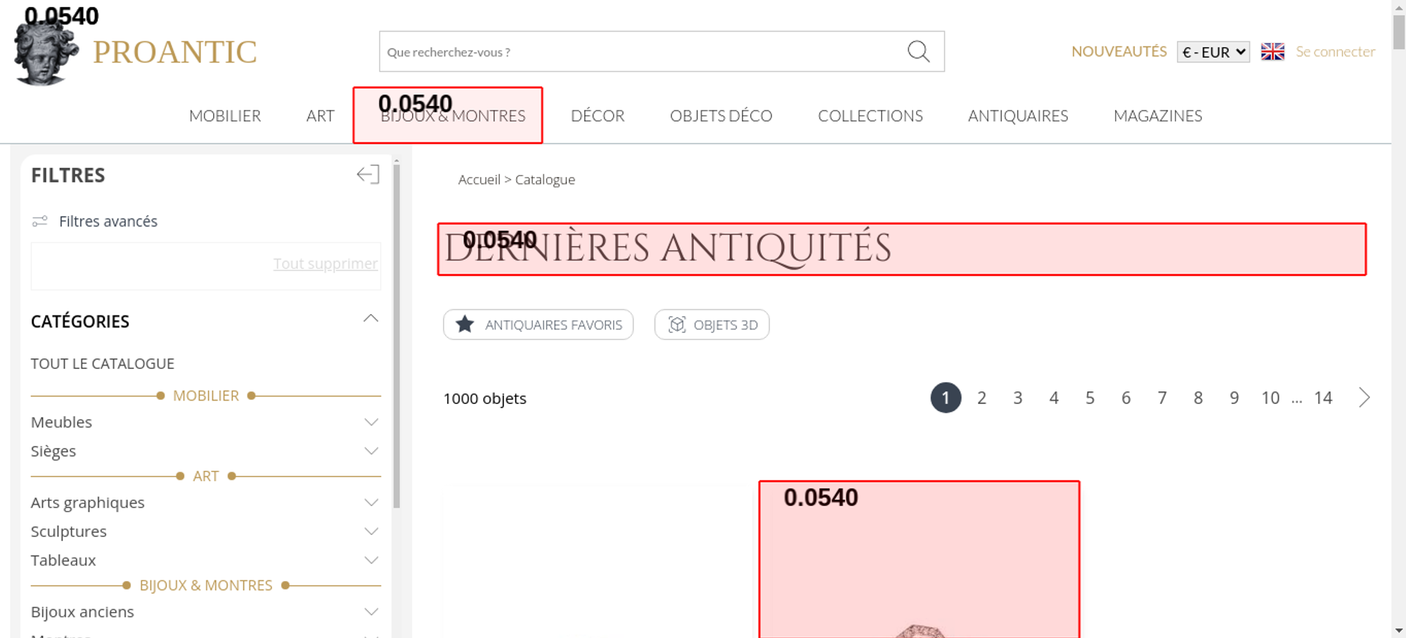Image resolution: width=1406 pixels, height=638 pixels.
Task: Open the Antiquaires menu item
Action: pyautogui.click(x=1017, y=116)
